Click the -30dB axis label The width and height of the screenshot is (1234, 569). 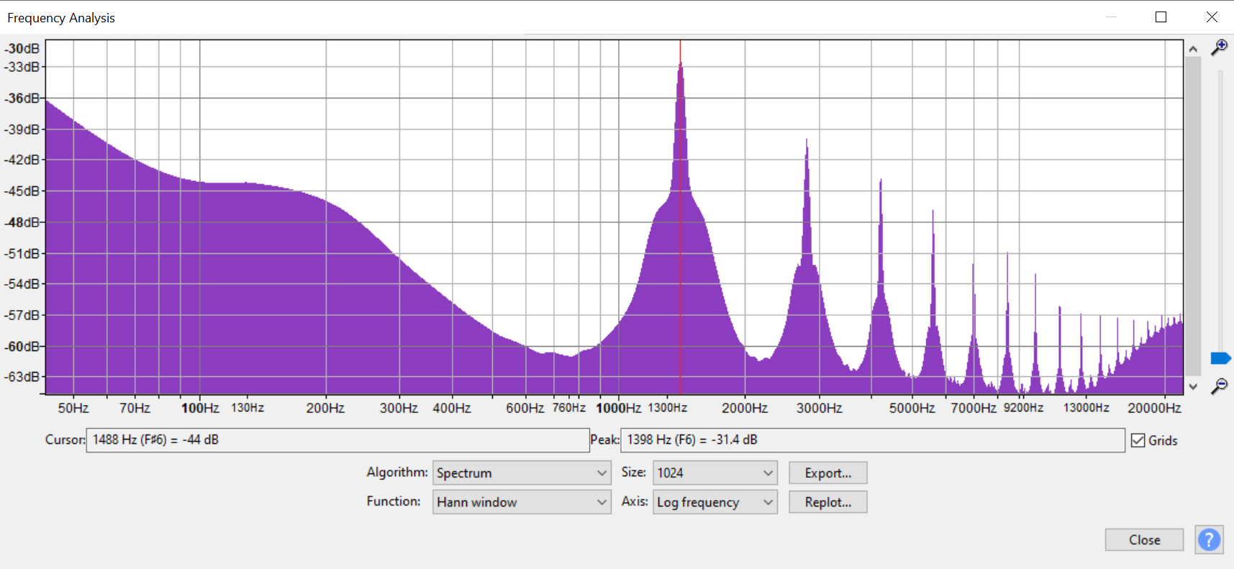point(22,48)
